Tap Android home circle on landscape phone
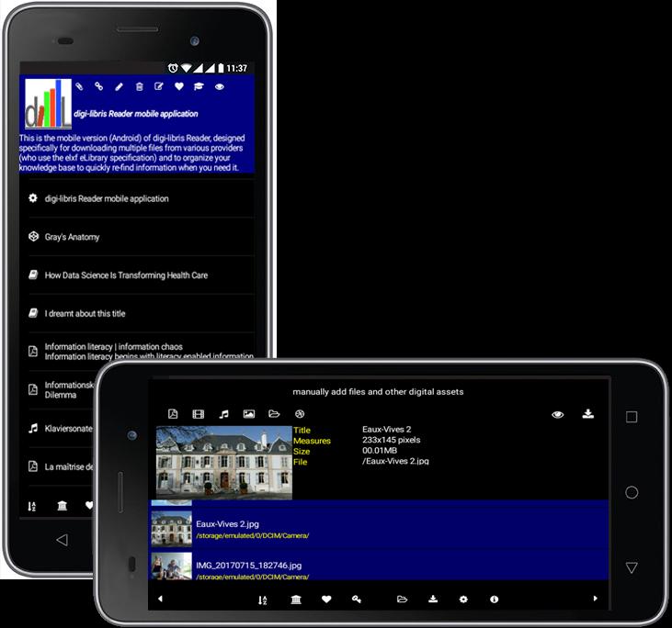 632,492
